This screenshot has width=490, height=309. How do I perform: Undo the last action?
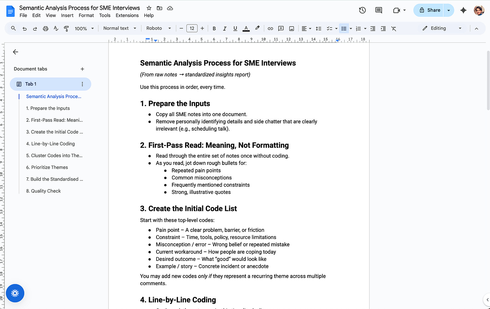[25, 29]
